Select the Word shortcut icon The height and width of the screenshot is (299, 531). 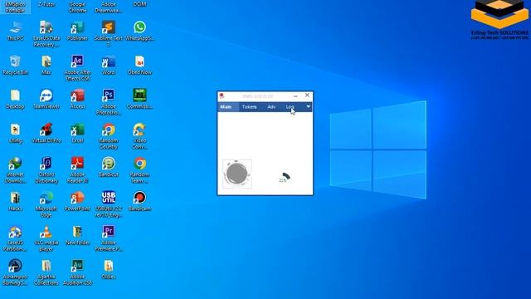coord(109,66)
